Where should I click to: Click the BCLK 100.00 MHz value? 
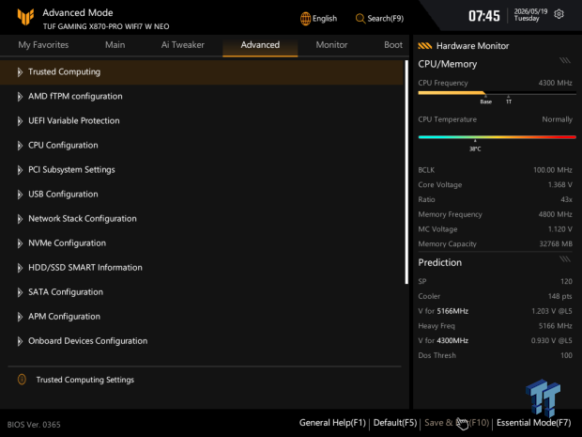tap(552, 170)
